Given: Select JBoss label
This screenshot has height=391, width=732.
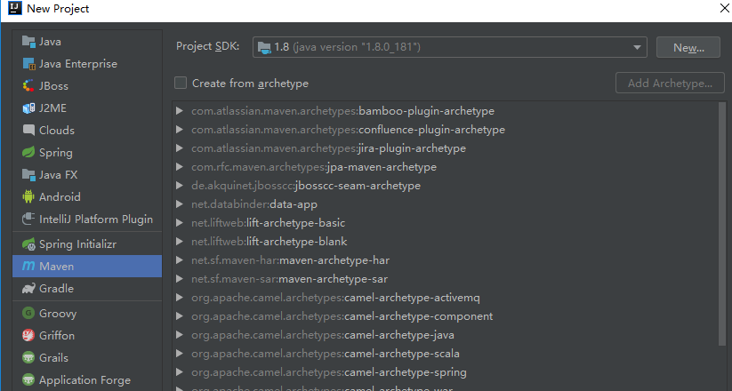Looking at the screenshot, I should 53,86.
